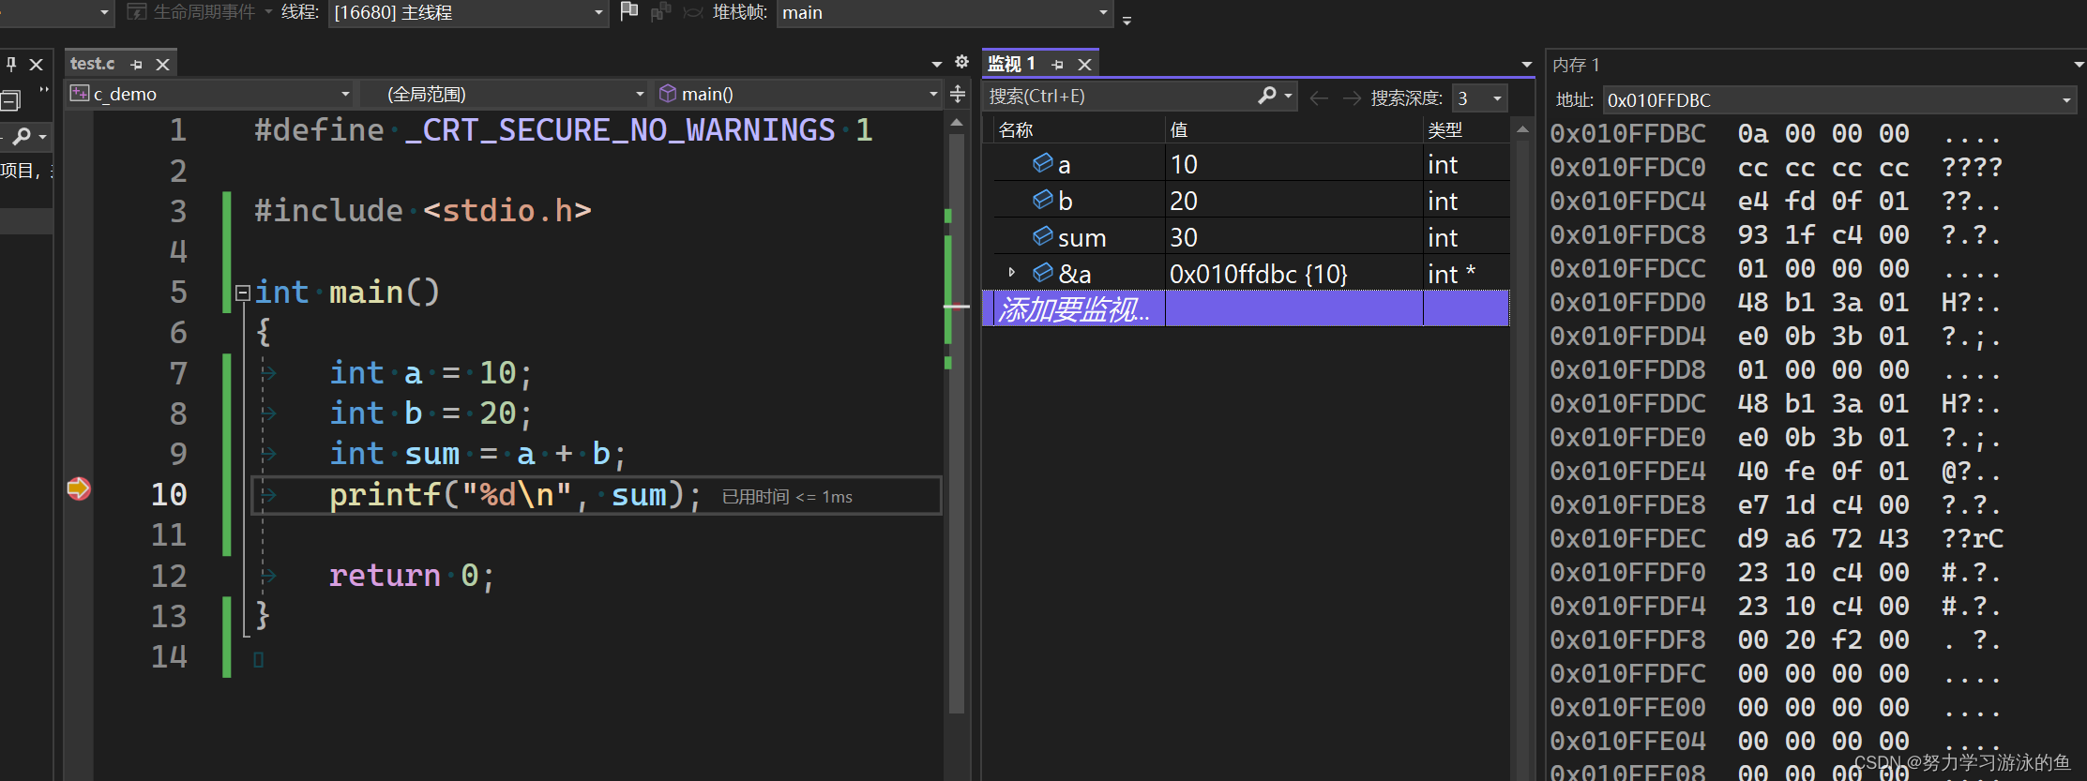2087x781 pixels.
Task: Open the 生命周期事件 dropdown arrow
Action: coord(268,12)
